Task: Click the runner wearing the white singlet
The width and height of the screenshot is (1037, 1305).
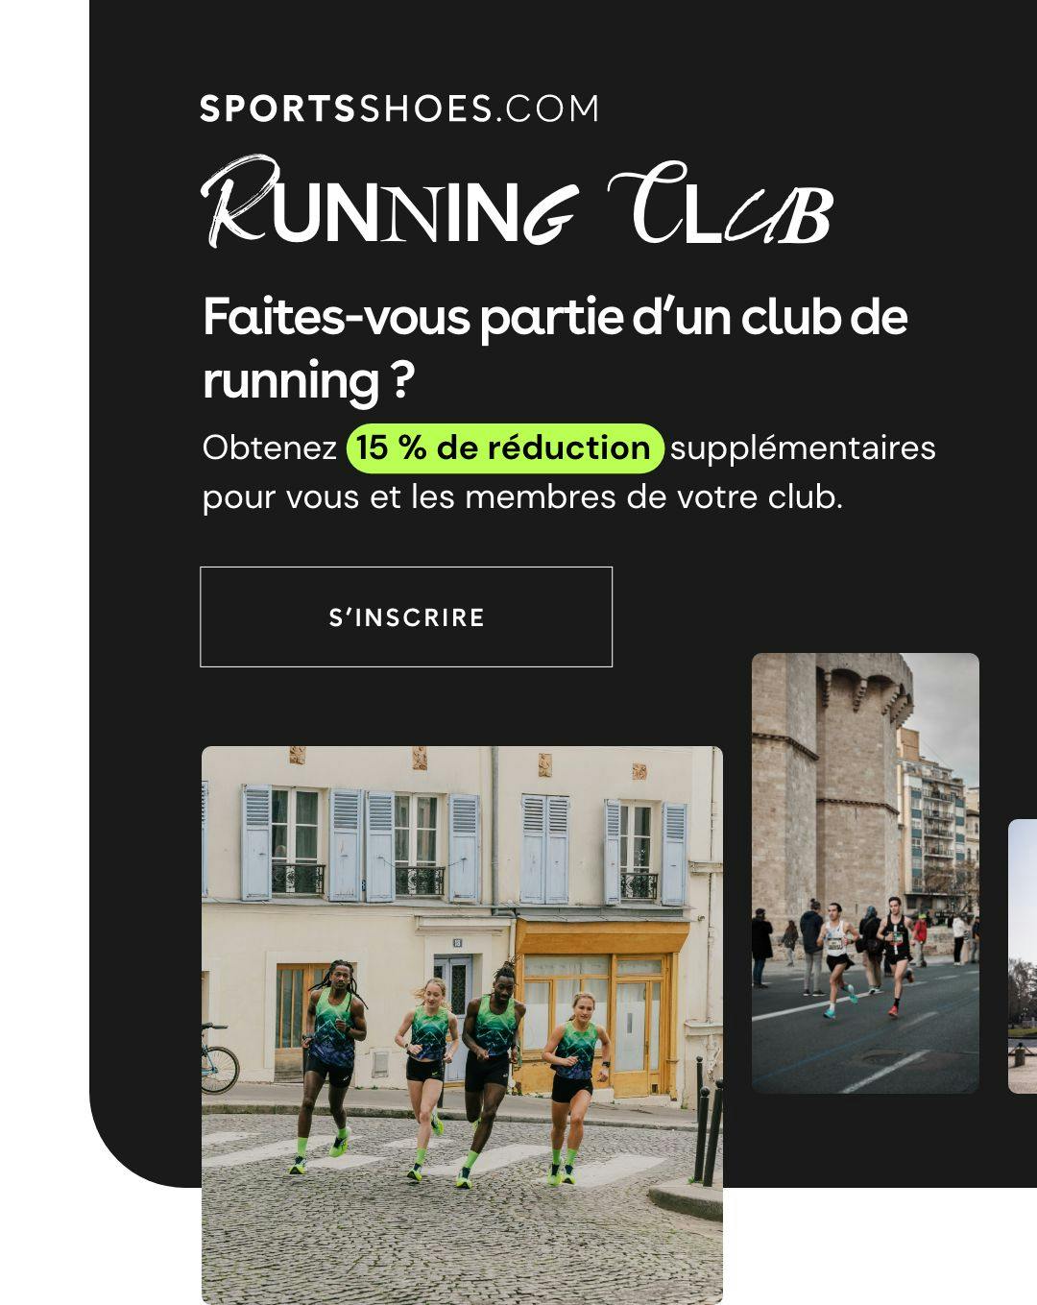Action: tap(836, 958)
